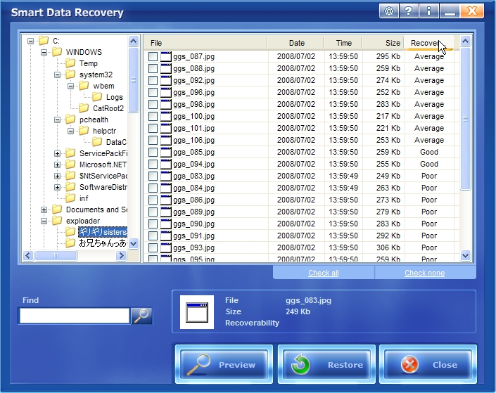496x393 pixels.
Task: Click the file list scroll down arrow
Action: tap(465, 255)
